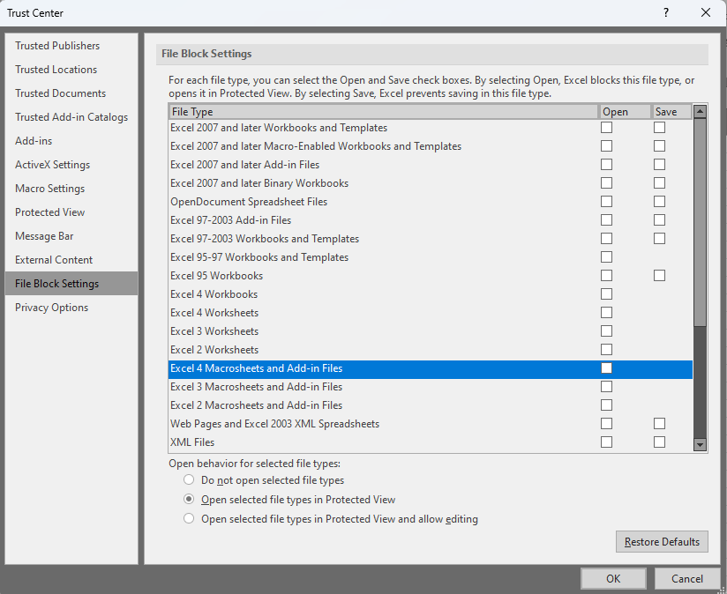
Task: Select the Excel 3 Worksheets row text
Action: click(x=214, y=331)
